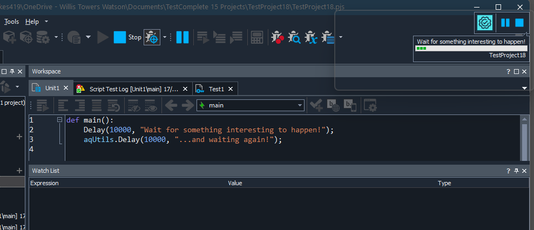
Task: Collapse the def main() code fold
Action: [59, 120]
